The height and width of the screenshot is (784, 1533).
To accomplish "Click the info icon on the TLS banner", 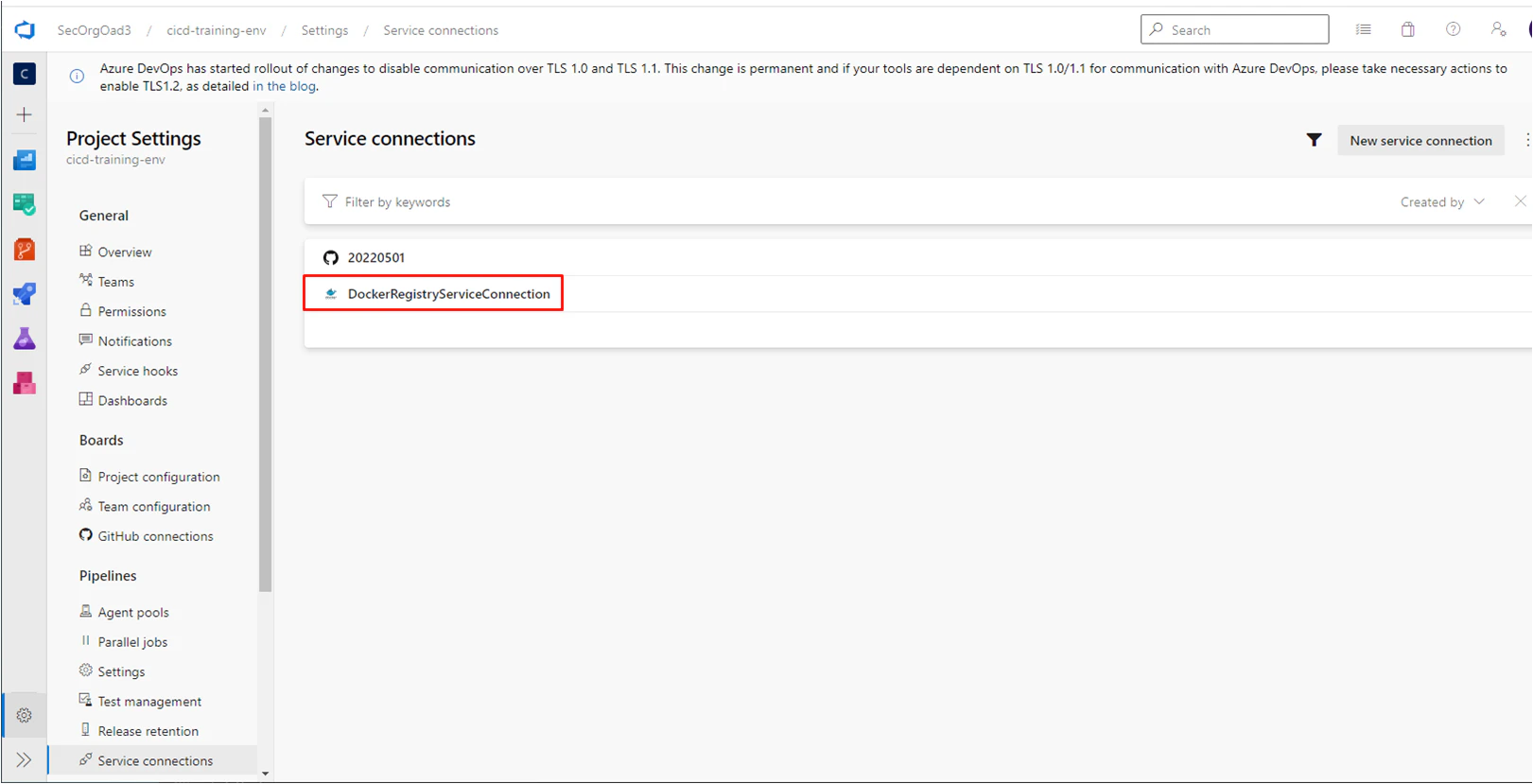I will click(x=77, y=76).
